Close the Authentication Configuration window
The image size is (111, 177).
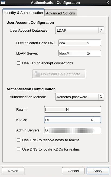[x=108, y=2]
